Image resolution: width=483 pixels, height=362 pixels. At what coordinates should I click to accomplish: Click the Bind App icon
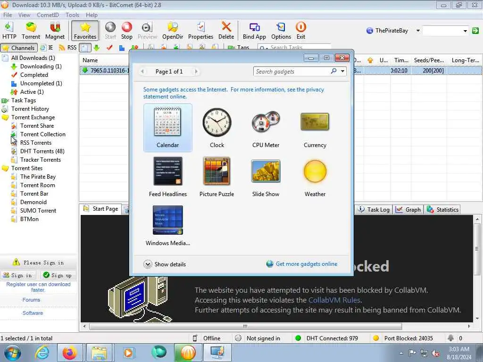click(x=254, y=31)
